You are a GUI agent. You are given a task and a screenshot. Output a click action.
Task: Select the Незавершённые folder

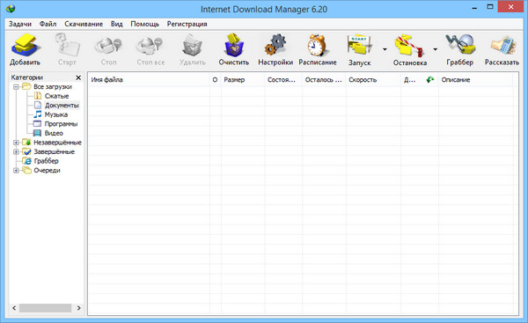(x=57, y=143)
